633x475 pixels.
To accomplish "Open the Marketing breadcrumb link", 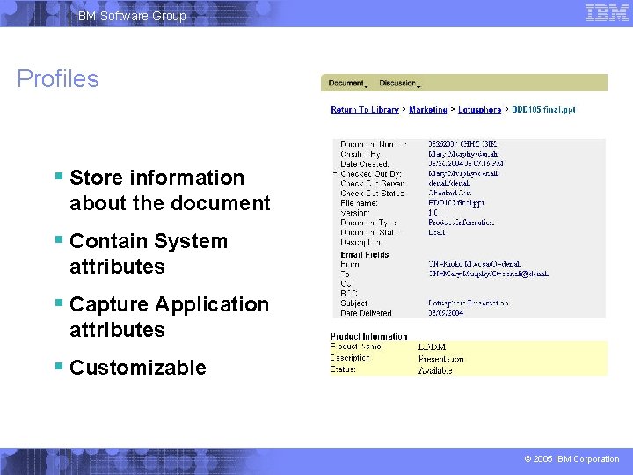I will click(428, 110).
